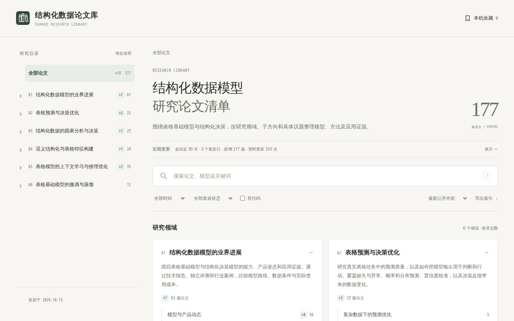Expand 02 表格预测与决策优化 tree chevron
The width and height of the screenshot is (514, 321).
[x=20, y=114]
